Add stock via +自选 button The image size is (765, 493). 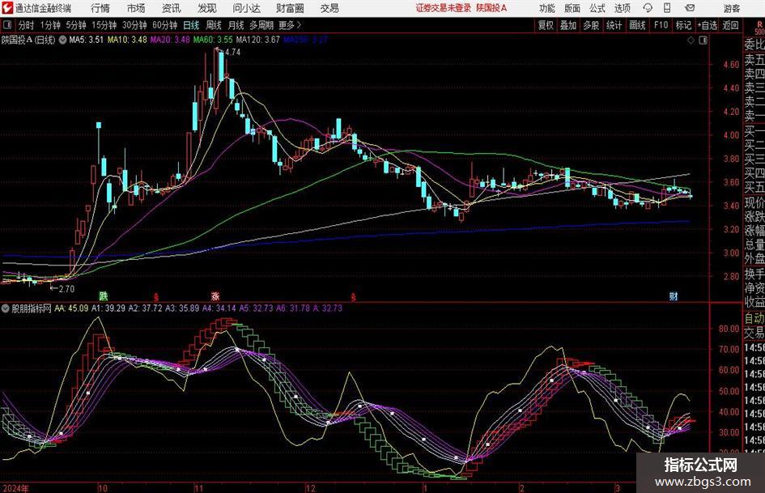[708, 25]
